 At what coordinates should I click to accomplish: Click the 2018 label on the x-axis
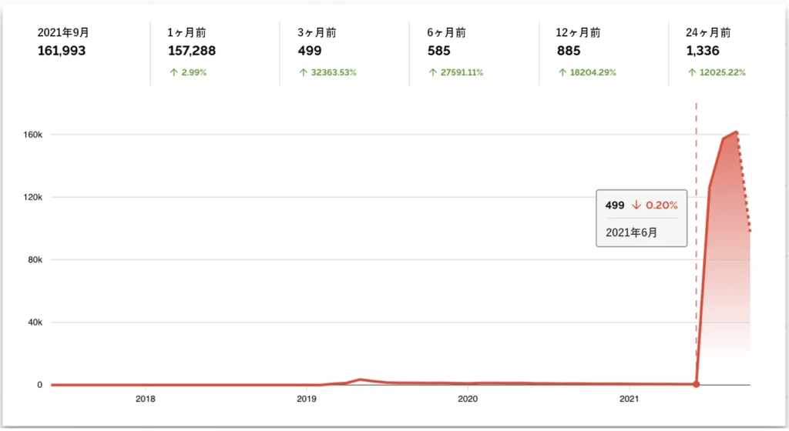pyautogui.click(x=145, y=399)
